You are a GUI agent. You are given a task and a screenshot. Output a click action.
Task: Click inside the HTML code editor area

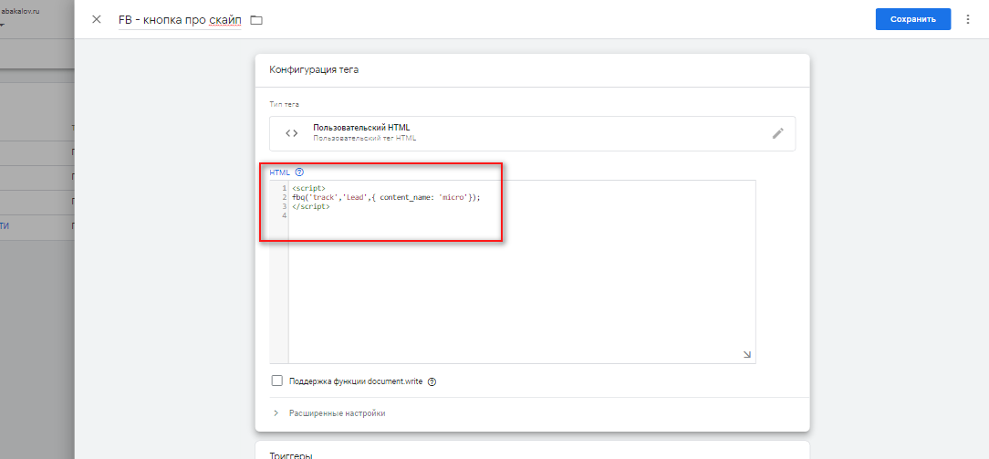(522, 271)
